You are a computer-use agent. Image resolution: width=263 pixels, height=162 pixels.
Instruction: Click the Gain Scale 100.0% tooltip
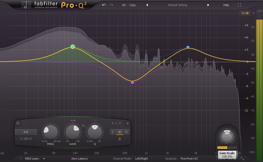[x=227, y=155]
